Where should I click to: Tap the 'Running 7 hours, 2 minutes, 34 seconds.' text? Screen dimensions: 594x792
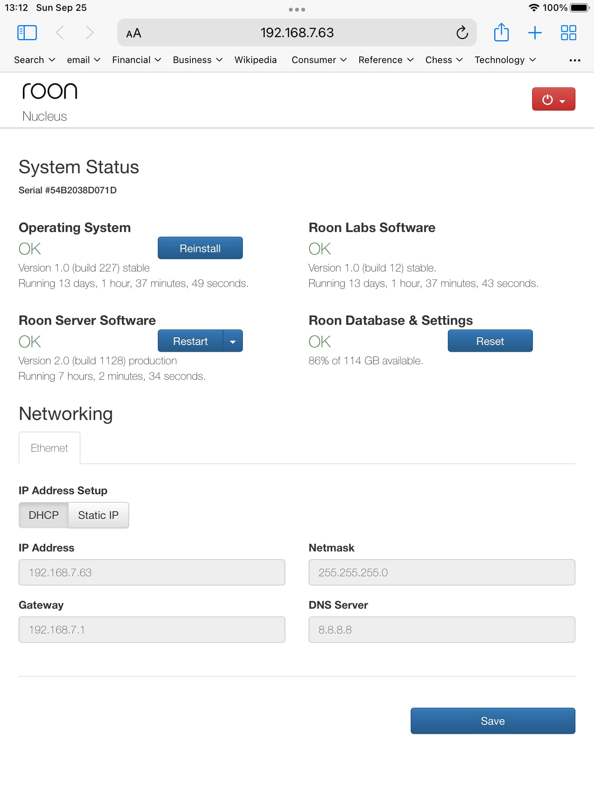coord(112,376)
